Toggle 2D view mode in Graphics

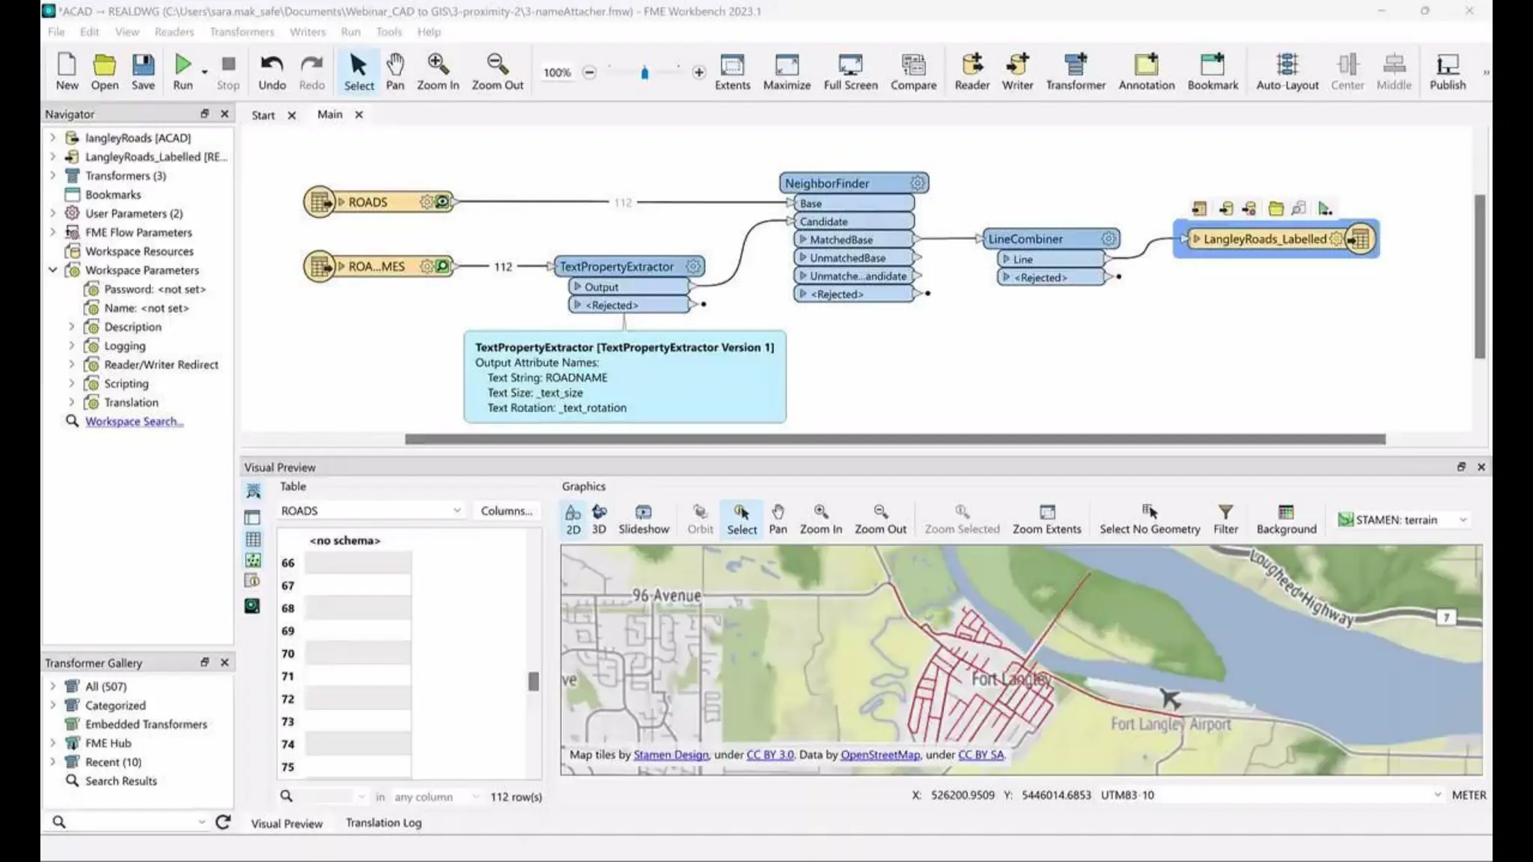tap(573, 519)
